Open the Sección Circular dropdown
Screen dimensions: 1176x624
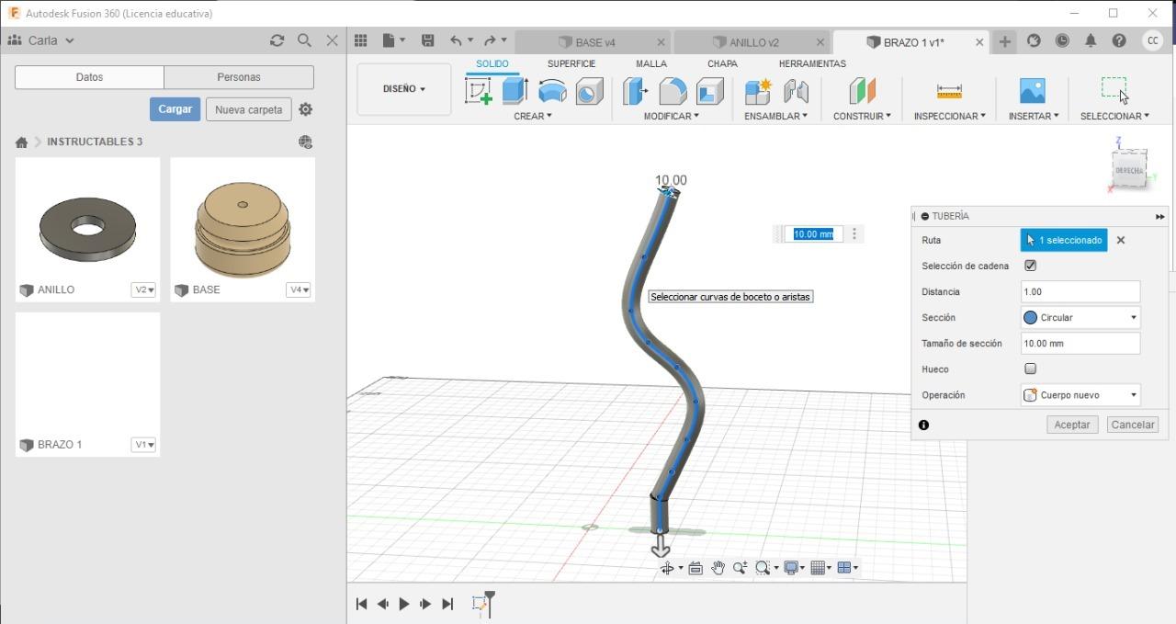[x=1080, y=317]
